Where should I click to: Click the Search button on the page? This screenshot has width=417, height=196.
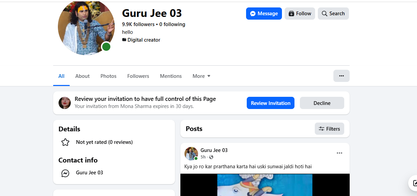click(x=333, y=14)
